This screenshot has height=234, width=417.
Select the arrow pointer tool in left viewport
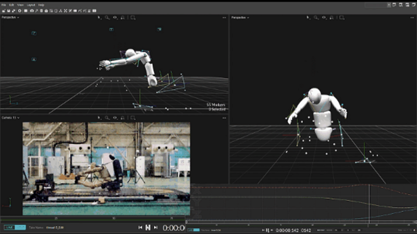(99, 17)
